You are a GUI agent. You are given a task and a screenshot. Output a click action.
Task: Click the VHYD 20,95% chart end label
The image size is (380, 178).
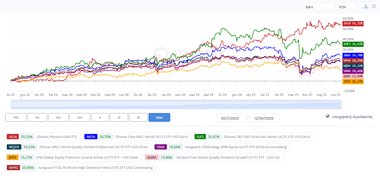pyautogui.click(x=353, y=60)
